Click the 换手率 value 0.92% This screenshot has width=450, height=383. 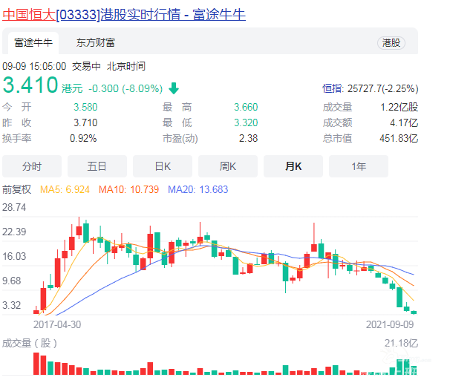pos(83,138)
